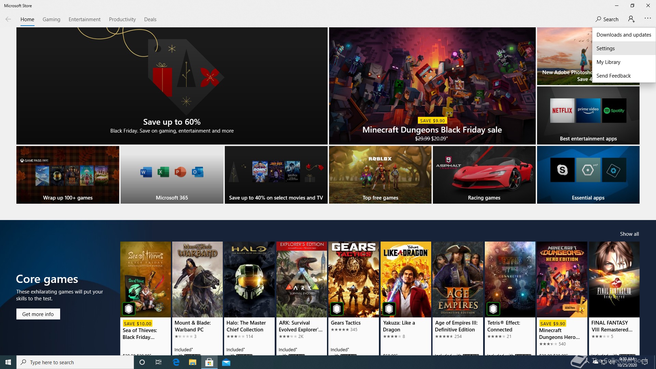Open Save up to 40% movies tile
Viewport: 656px width, 369px height.
[x=276, y=175]
